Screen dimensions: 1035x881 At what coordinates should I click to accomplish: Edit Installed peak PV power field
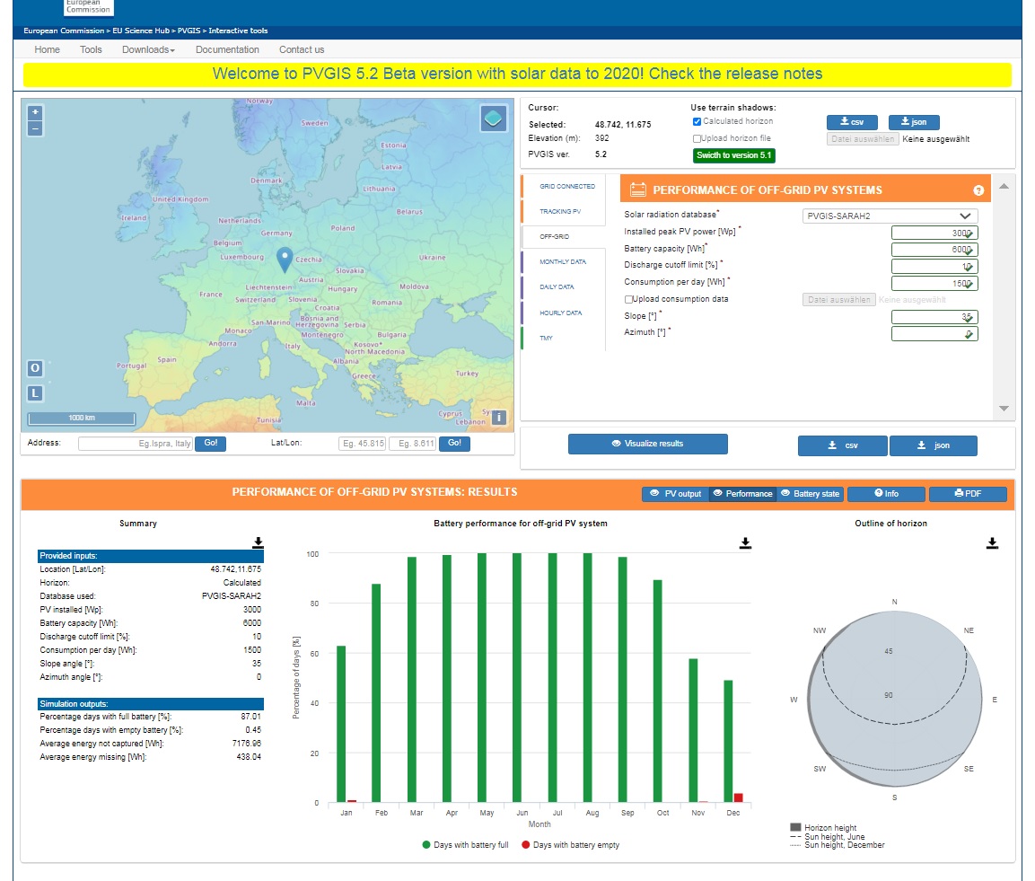point(934,233)
